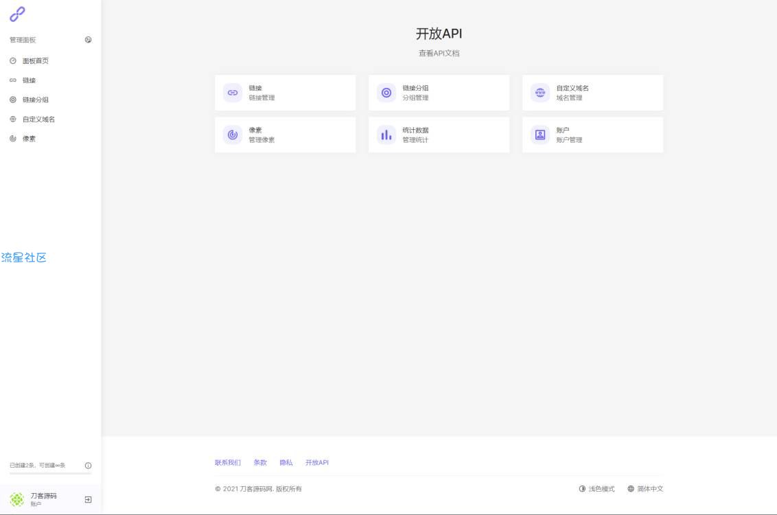Click the info icon beside link quota
The width and height of the screenshot is (777, 515).
(88, 466)
